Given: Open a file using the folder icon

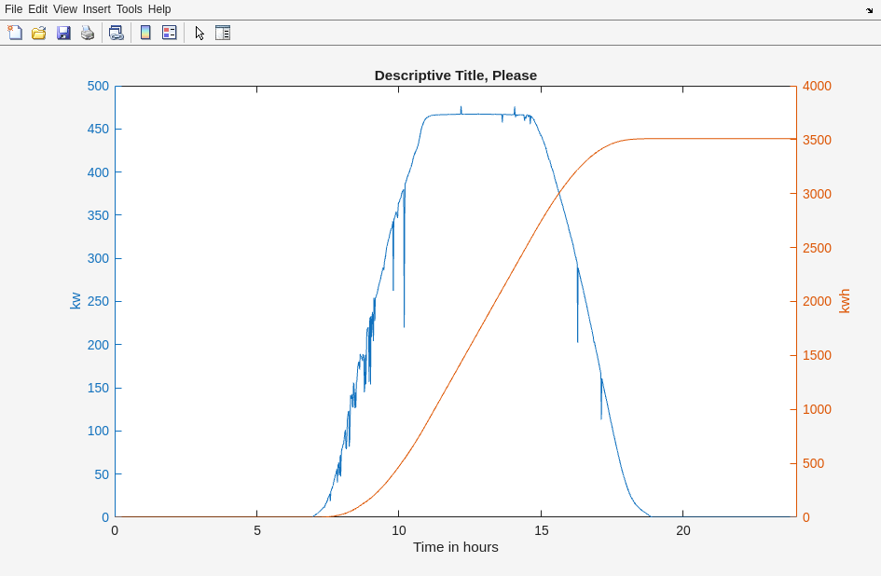Looking at the screenshot, I should 39,33.
